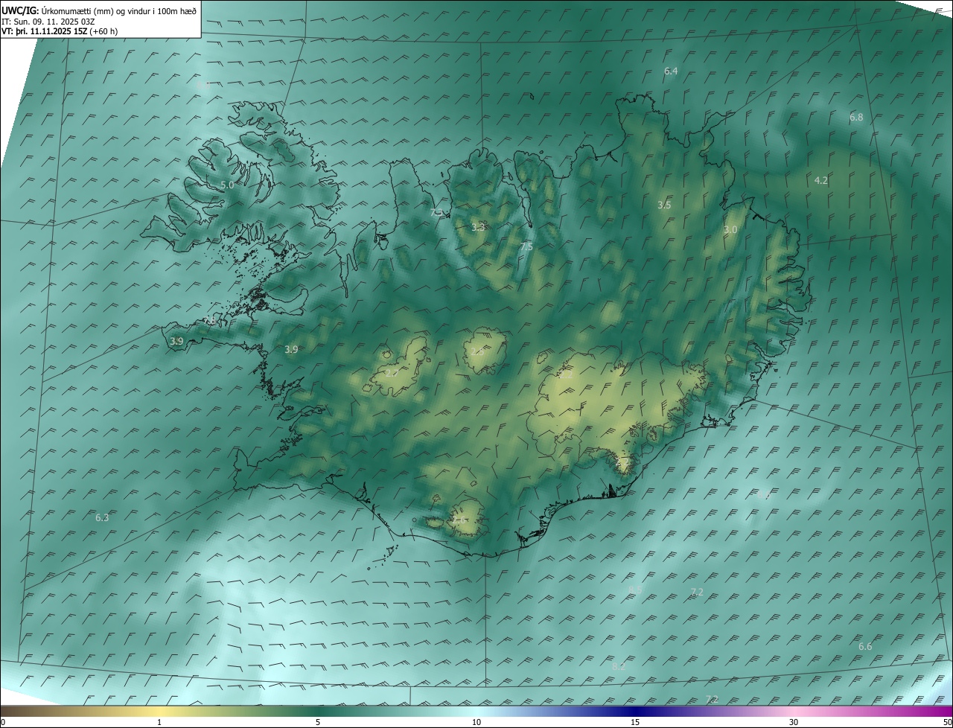This screenshot has height=728, width=953.
Task: Click the 6.3 value label over the sea
Action: 102,517
